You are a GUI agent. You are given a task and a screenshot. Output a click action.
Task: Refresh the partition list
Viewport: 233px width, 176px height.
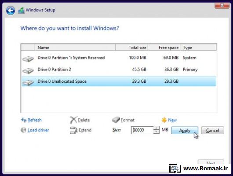pos(34,120)
